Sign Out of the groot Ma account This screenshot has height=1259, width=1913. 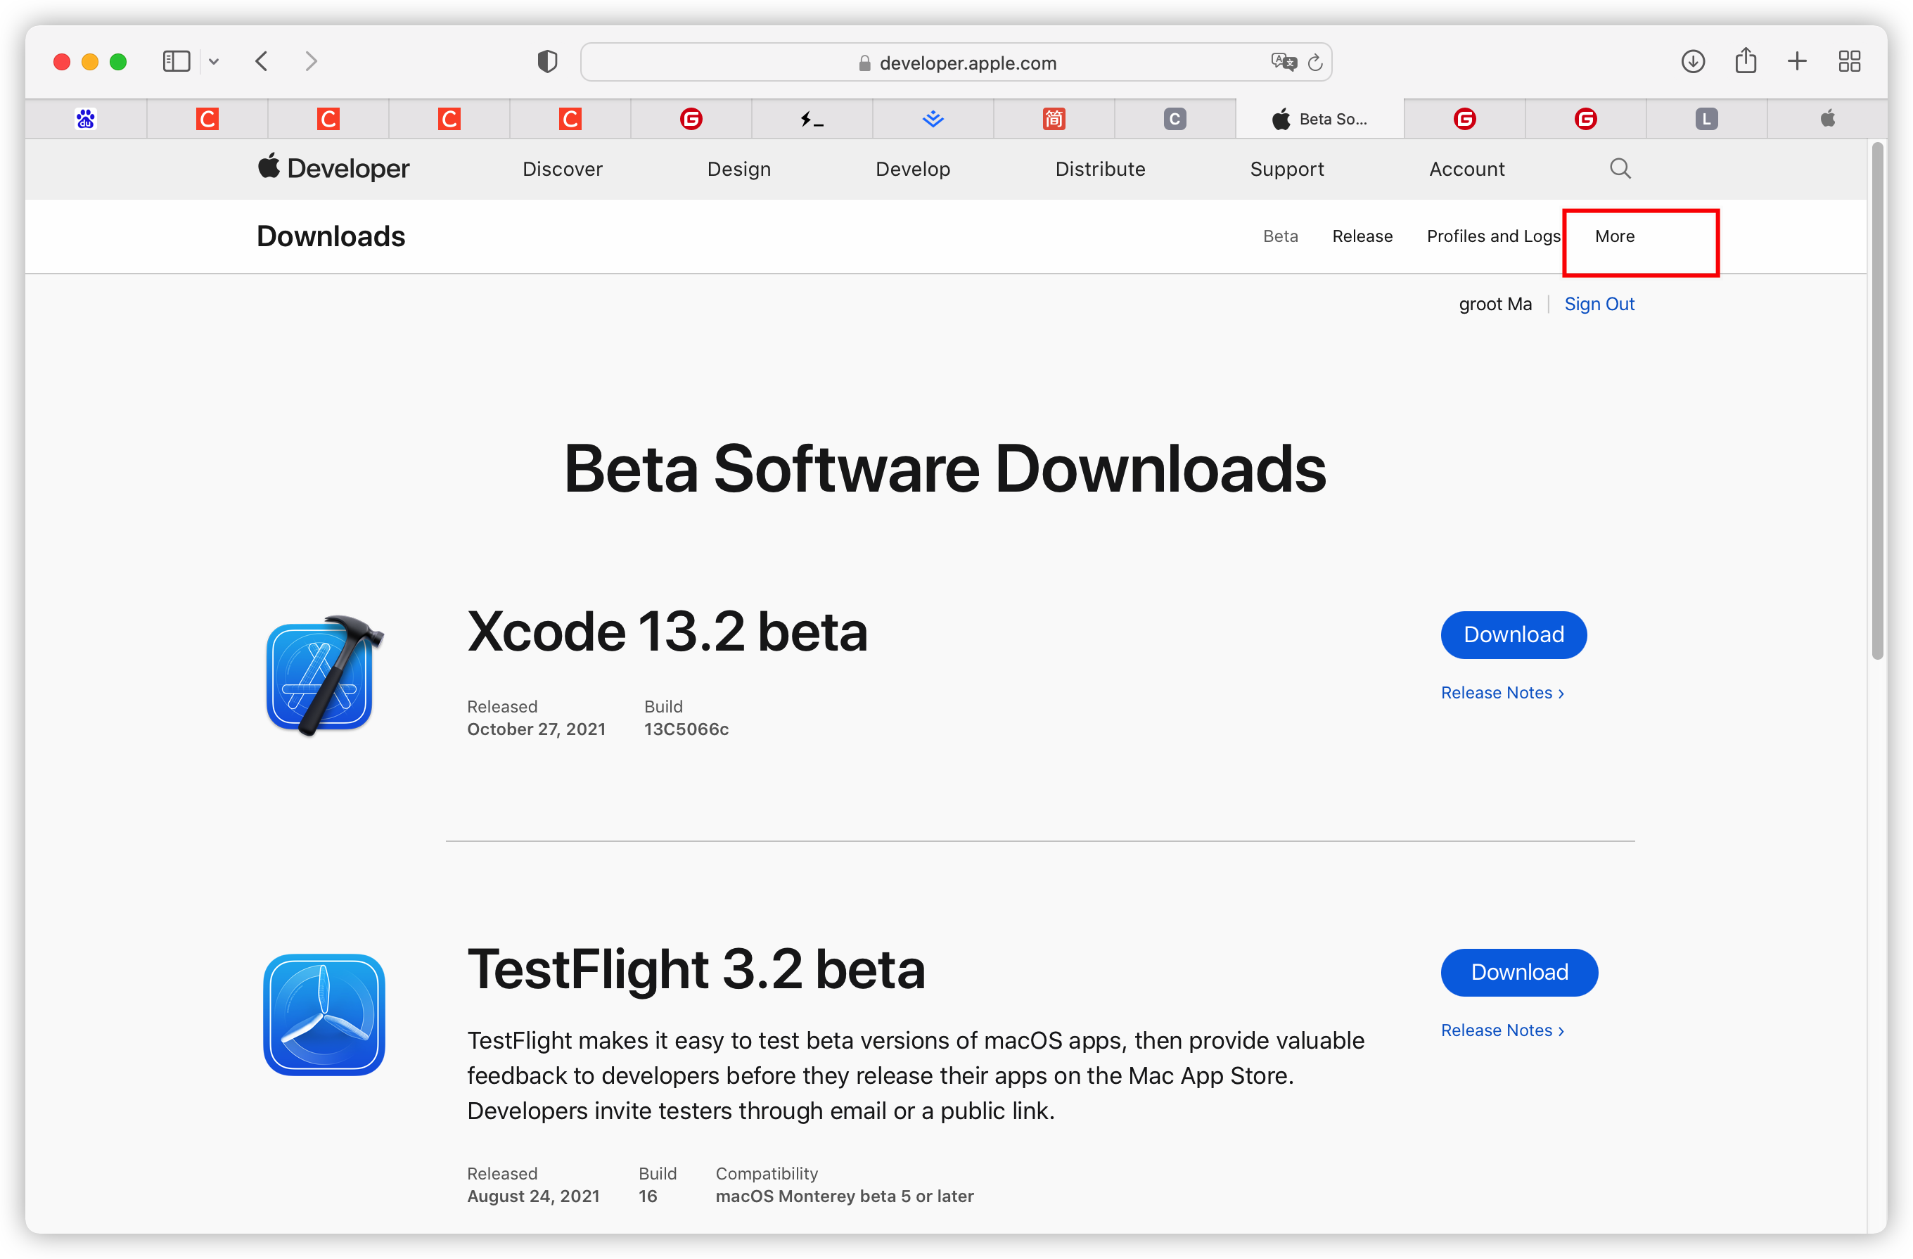click(1599, 303)
